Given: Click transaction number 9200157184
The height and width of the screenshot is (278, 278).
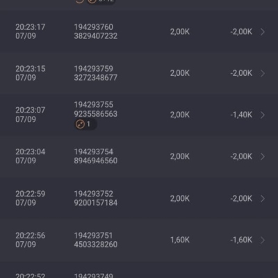Looking at the screenshot, I should tap(96, 203).
